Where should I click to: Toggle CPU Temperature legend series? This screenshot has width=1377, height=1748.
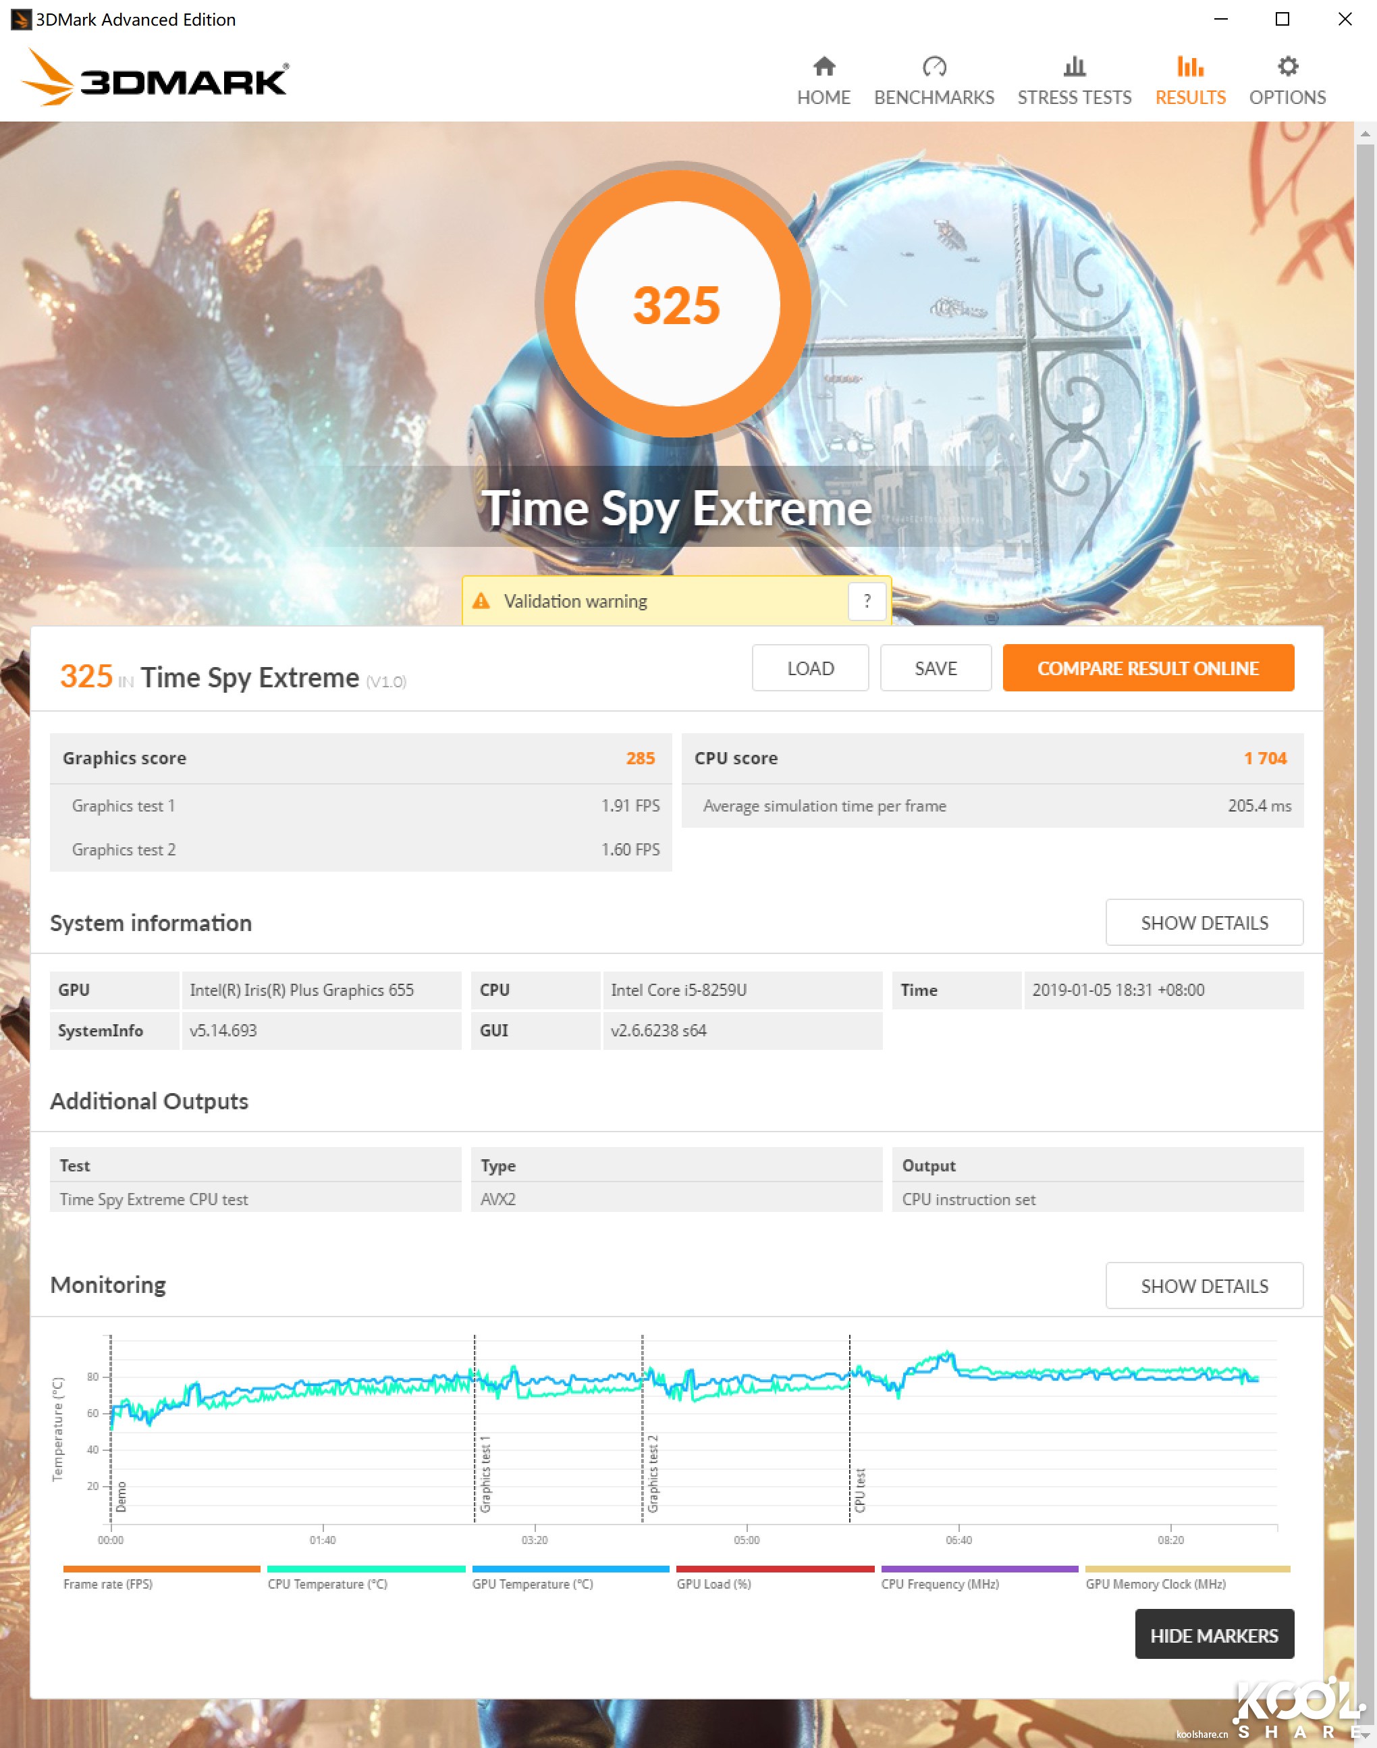327,1583
